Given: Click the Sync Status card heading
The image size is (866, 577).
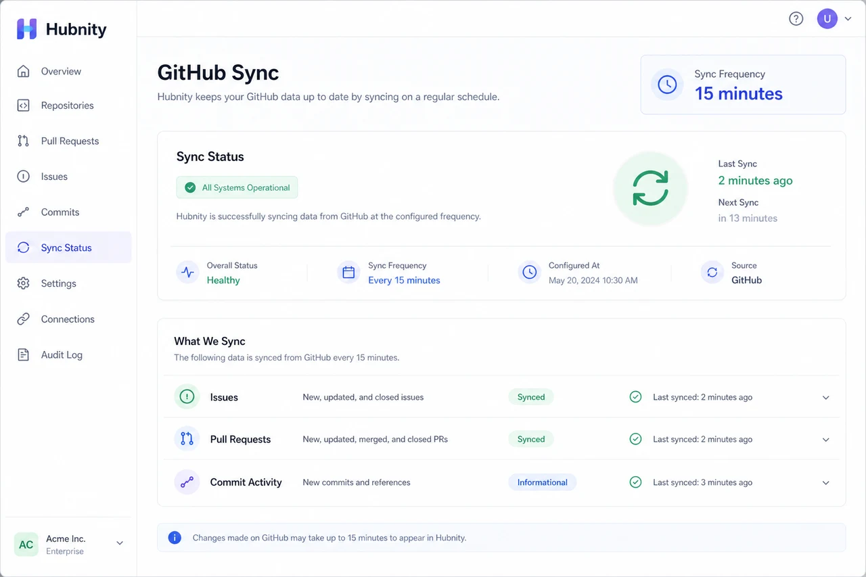Looking at the screenshot, I should [210, 156].
